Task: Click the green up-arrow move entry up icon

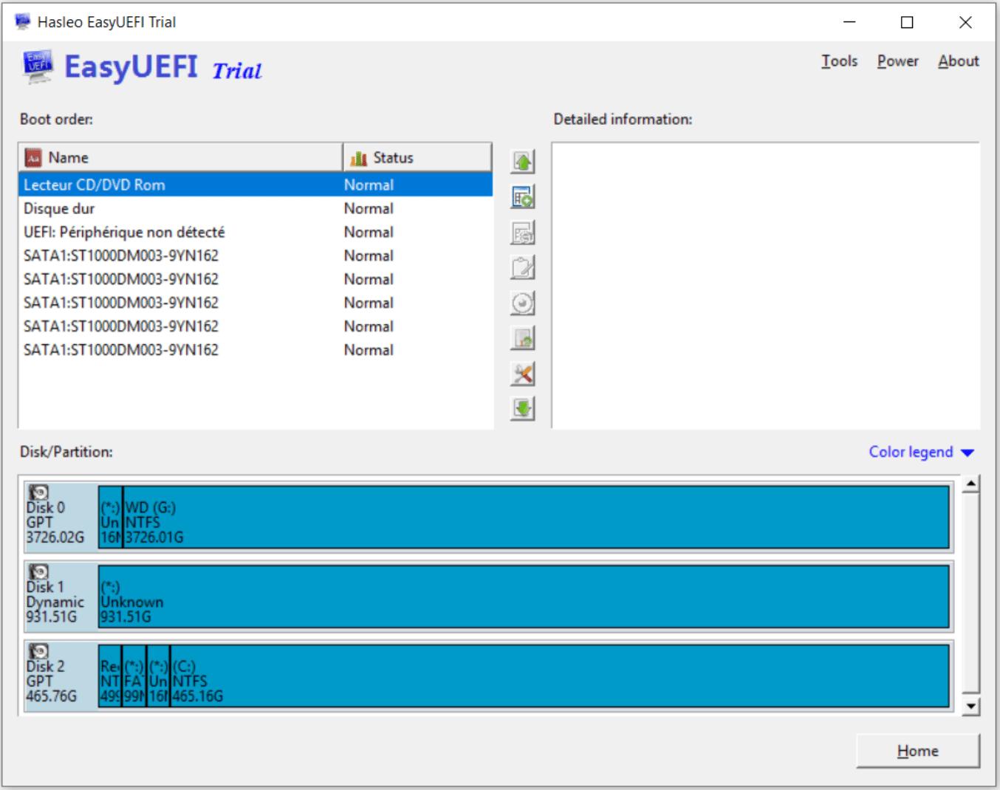Action: pos(523,162)
